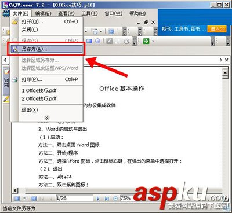Select the rectangle annotation tool
The width and height of the screenshot is (232, 213).
(89, 41)
